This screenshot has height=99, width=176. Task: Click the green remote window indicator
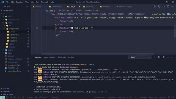point(2,97)
